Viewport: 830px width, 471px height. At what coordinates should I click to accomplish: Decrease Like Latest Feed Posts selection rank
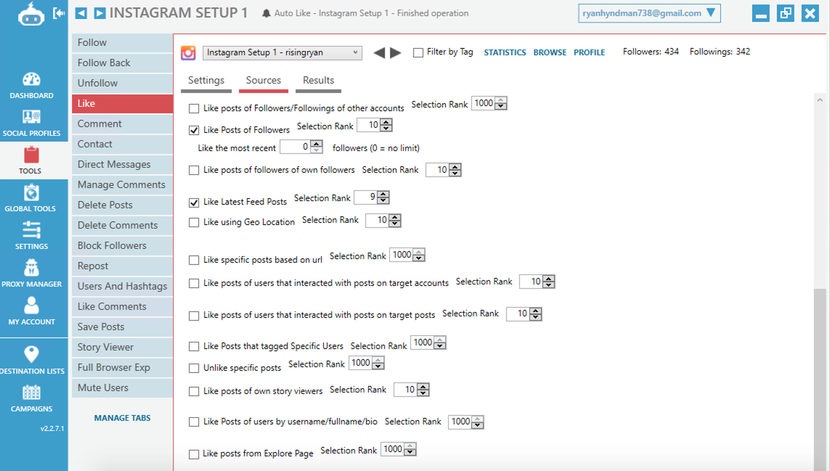click(384, 200)
